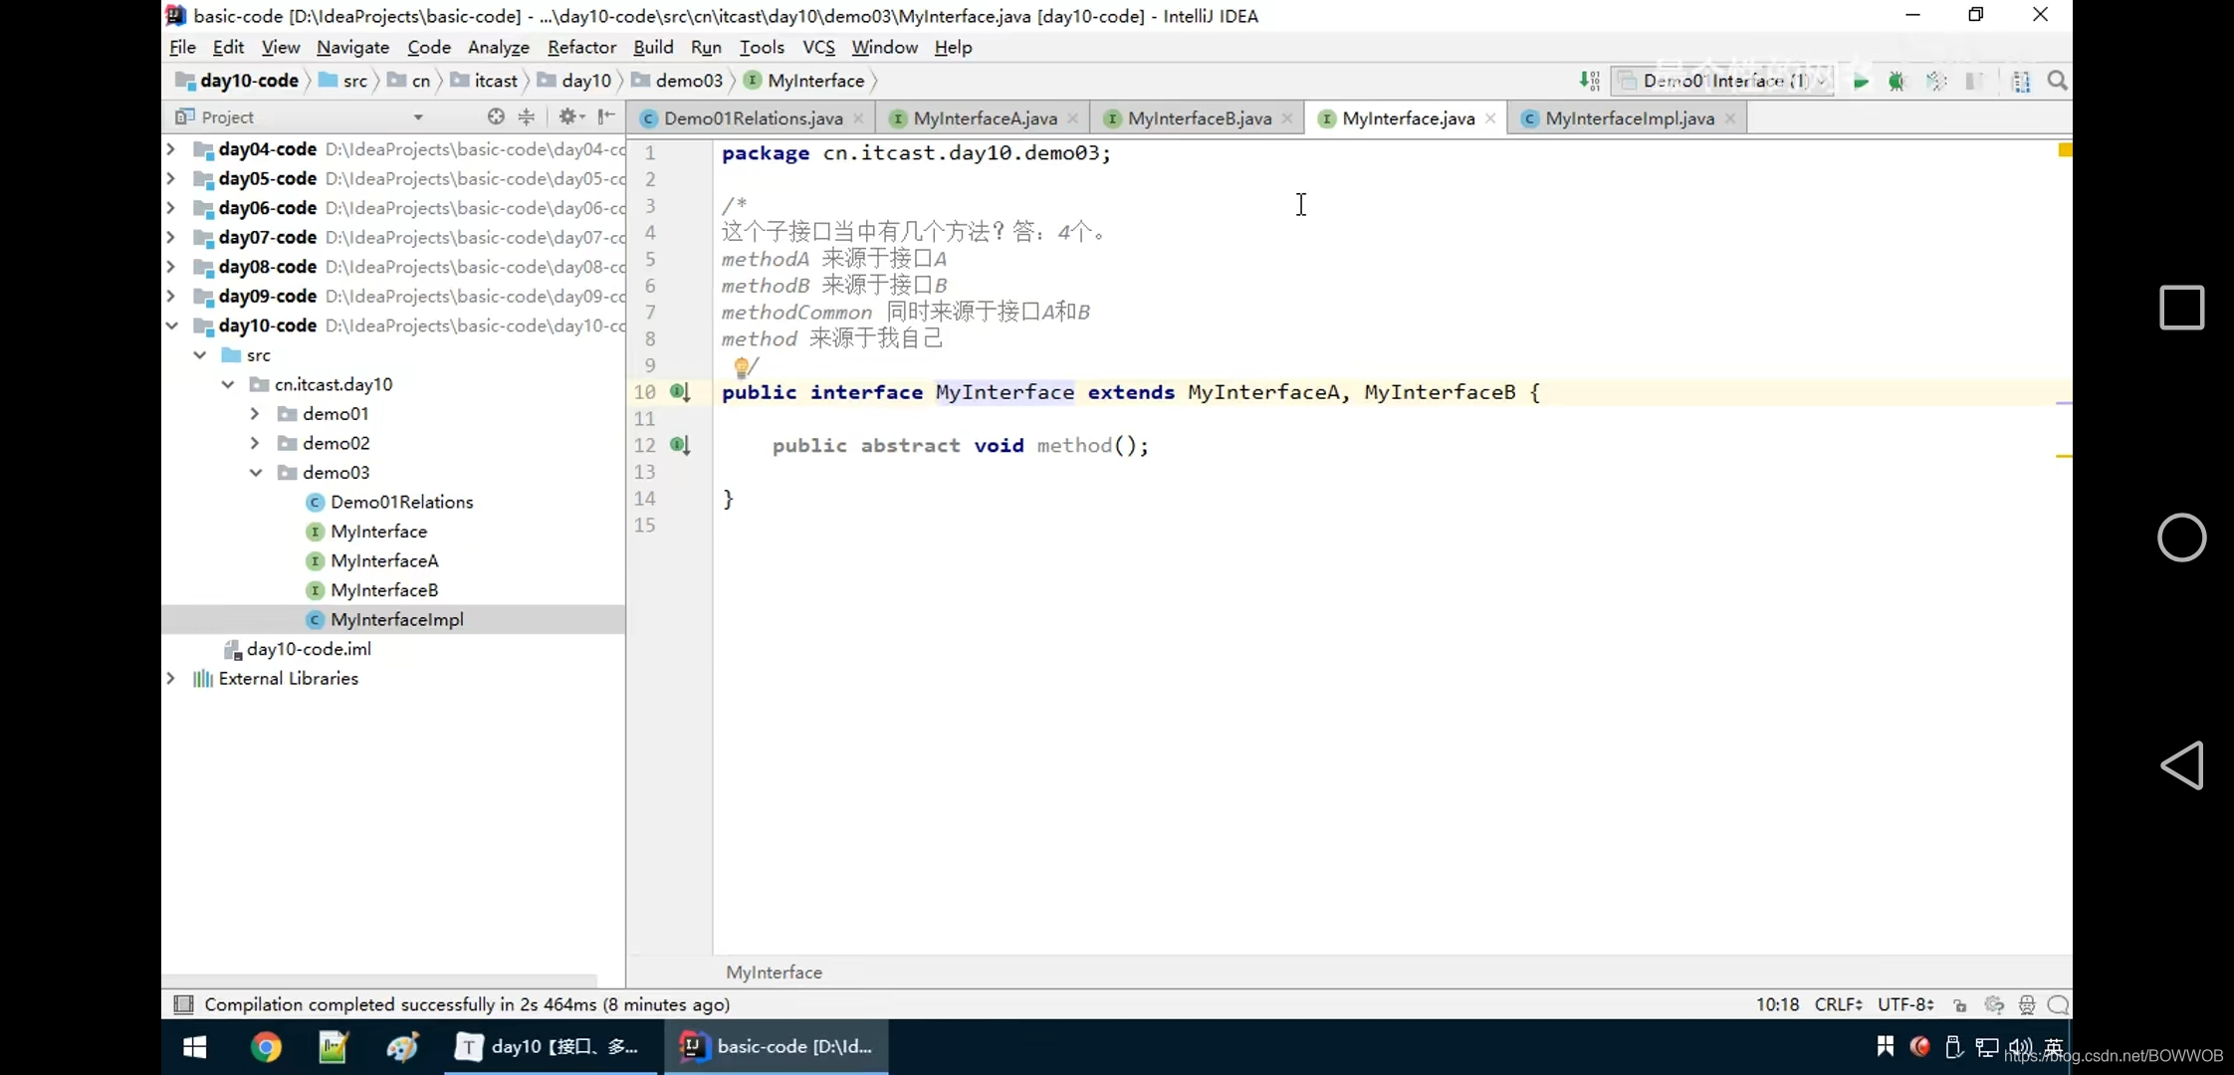Collapse the day10-code module
Screen dimensions: 2234x1075
click(171, 325)
